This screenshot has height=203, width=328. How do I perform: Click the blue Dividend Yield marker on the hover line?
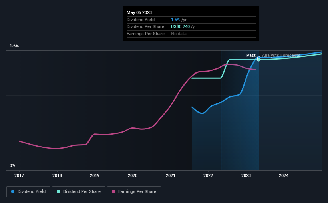tap(259, 58)
